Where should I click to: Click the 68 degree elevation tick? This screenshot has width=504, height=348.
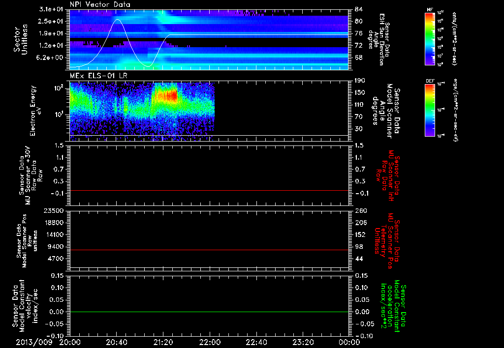tap(359, 58)
